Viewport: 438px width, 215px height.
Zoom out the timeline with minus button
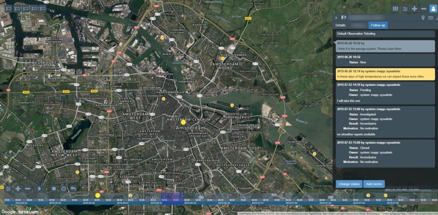27,189
